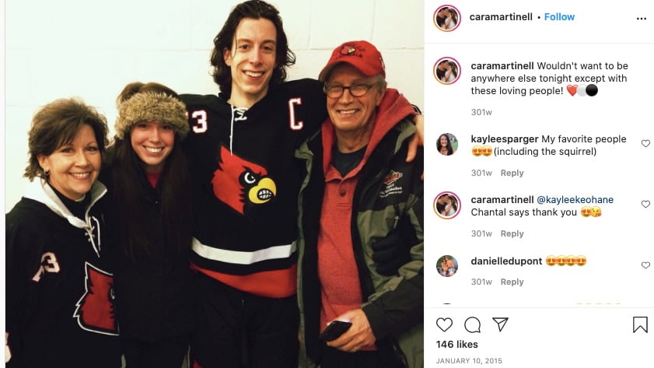The image size is (654, 368).
Task: Open kayleesparger's profile avatar
Action: pos(446,145)
